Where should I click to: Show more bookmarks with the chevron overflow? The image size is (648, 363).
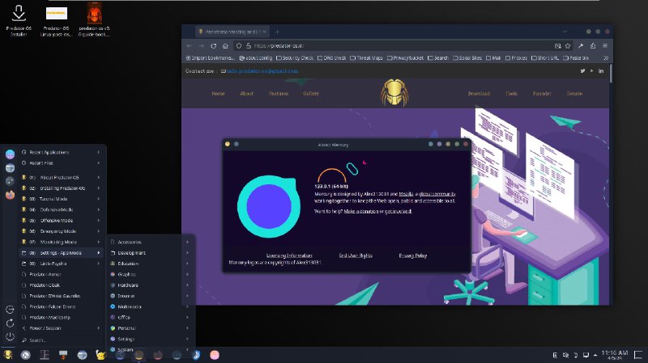coord(606,58)
